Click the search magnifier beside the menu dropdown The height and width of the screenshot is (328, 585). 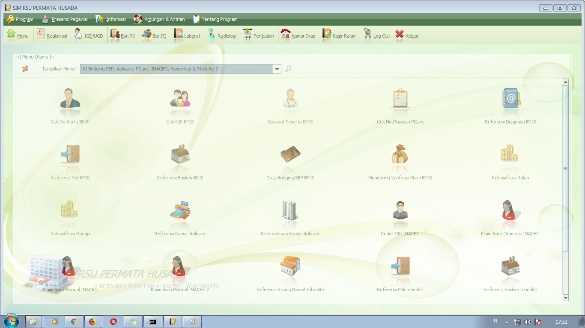click(287, 68)
